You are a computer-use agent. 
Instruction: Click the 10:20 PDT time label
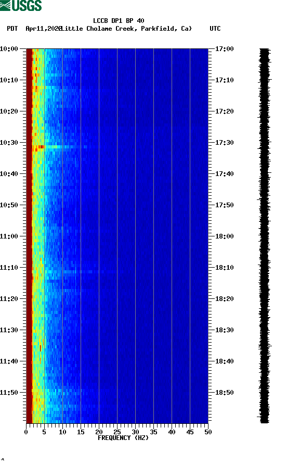point(9,111)
